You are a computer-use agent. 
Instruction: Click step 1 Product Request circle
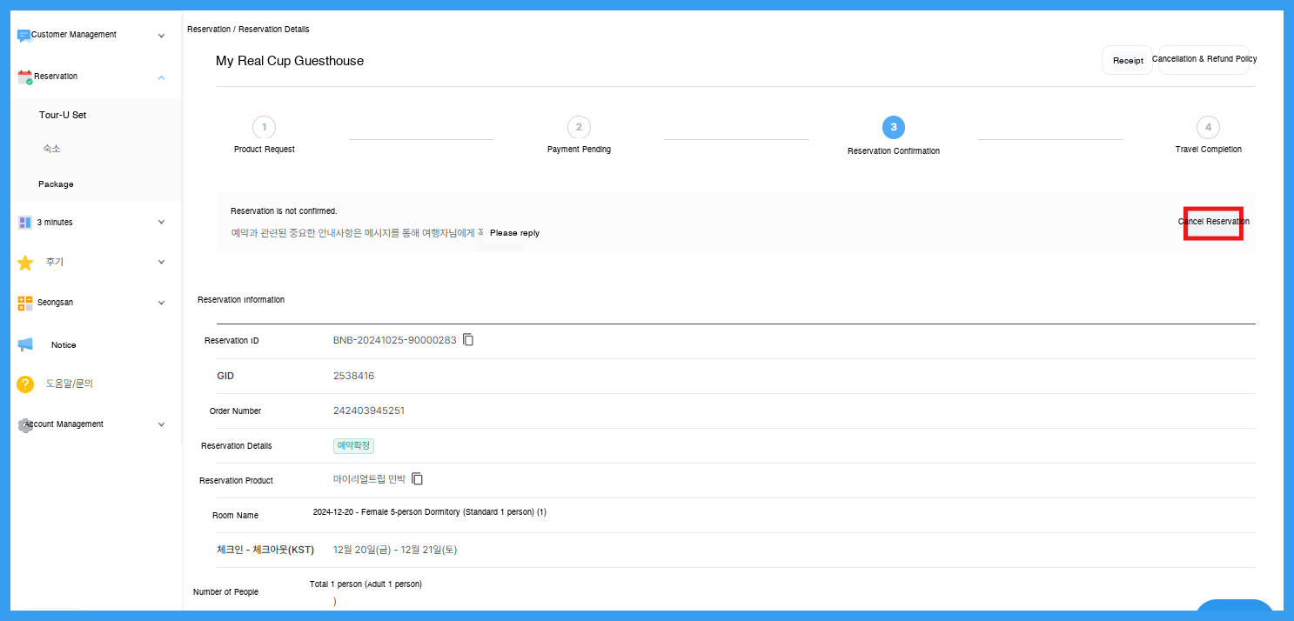(x=264, y=127)
